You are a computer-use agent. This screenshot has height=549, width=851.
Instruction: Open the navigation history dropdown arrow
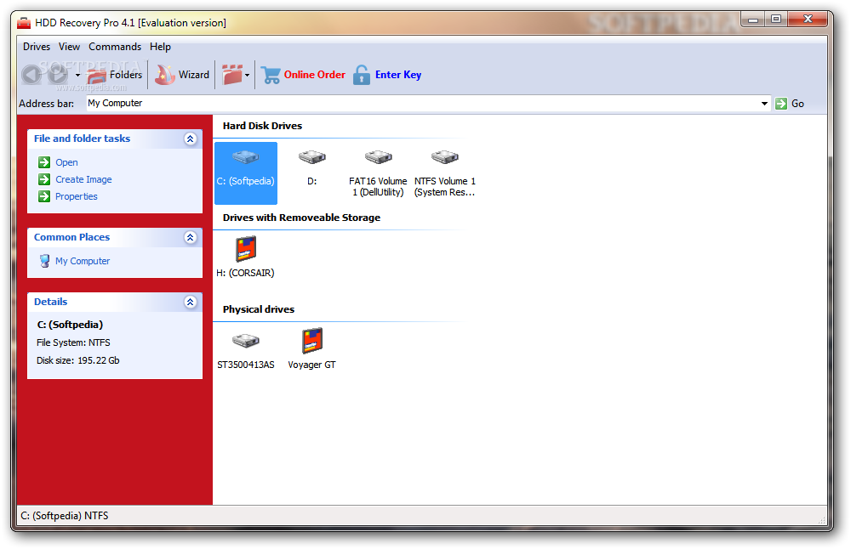pyautogui.click(x=77, y=75)
